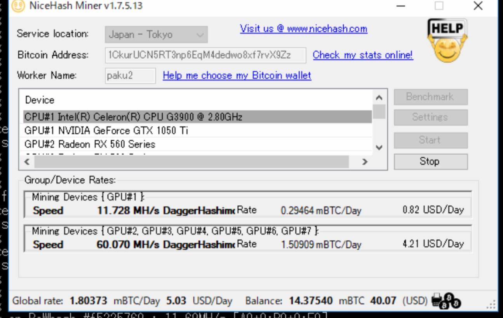The height and width of the screenshot is (318, 503).
Task: Click Mining Devices { GPU#1 } group label
Action: click(x=88, y=197)
